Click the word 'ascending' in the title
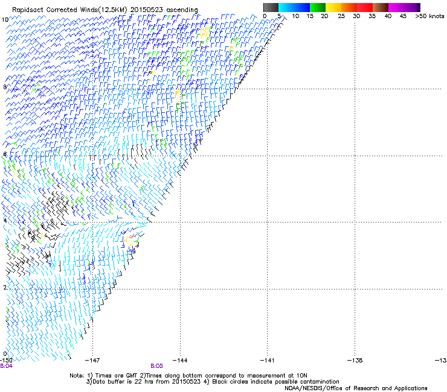The width and height of the screenshot is (447, 392). 182,10
